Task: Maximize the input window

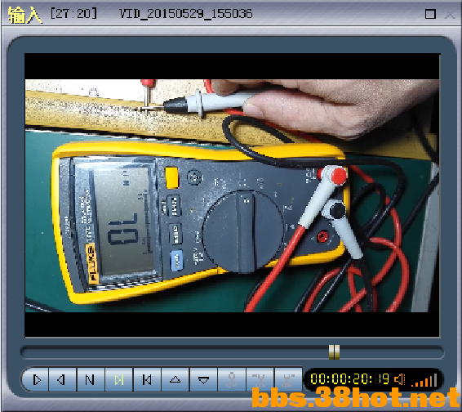Action: 430,14
